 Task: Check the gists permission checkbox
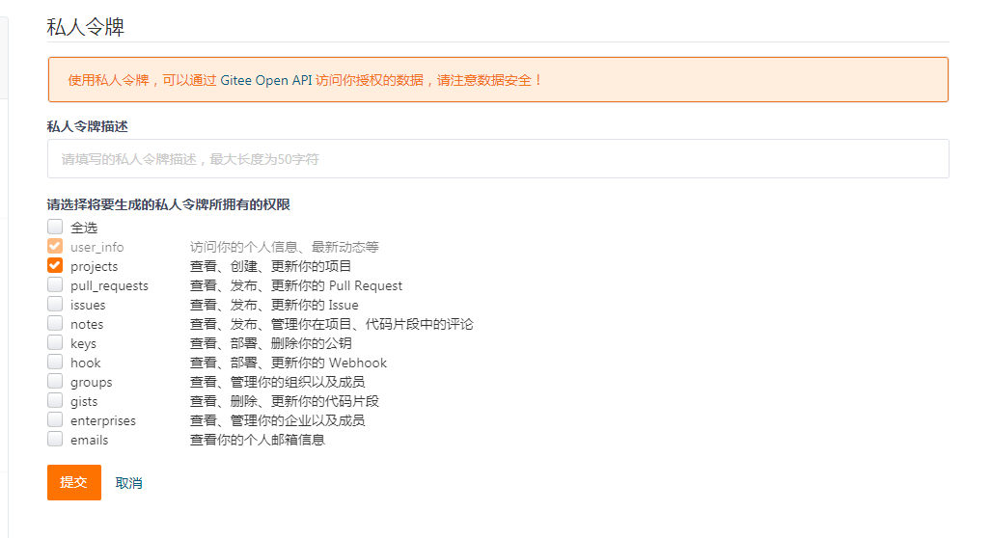click(55, 401)
